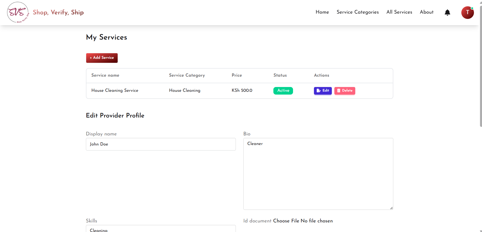This screenshot has height=232, width=482.
Task: Click Choose File for Id document
Action: (286, 221)
